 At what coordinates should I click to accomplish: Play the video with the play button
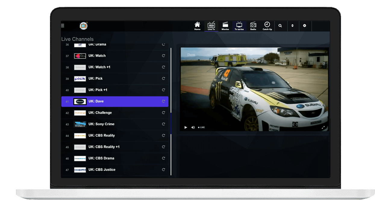tap(186, 128)
